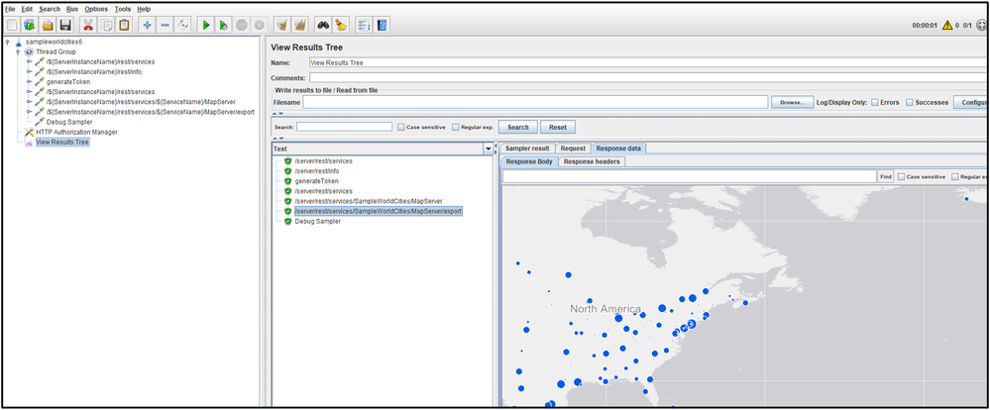Click the Help question mark icon
990x410 pixels.
coord(383,25)
